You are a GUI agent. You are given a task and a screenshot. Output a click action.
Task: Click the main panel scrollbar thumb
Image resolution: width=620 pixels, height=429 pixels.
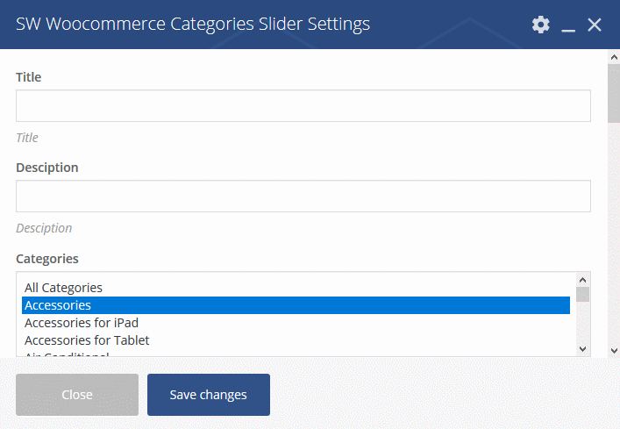(614, 94)
